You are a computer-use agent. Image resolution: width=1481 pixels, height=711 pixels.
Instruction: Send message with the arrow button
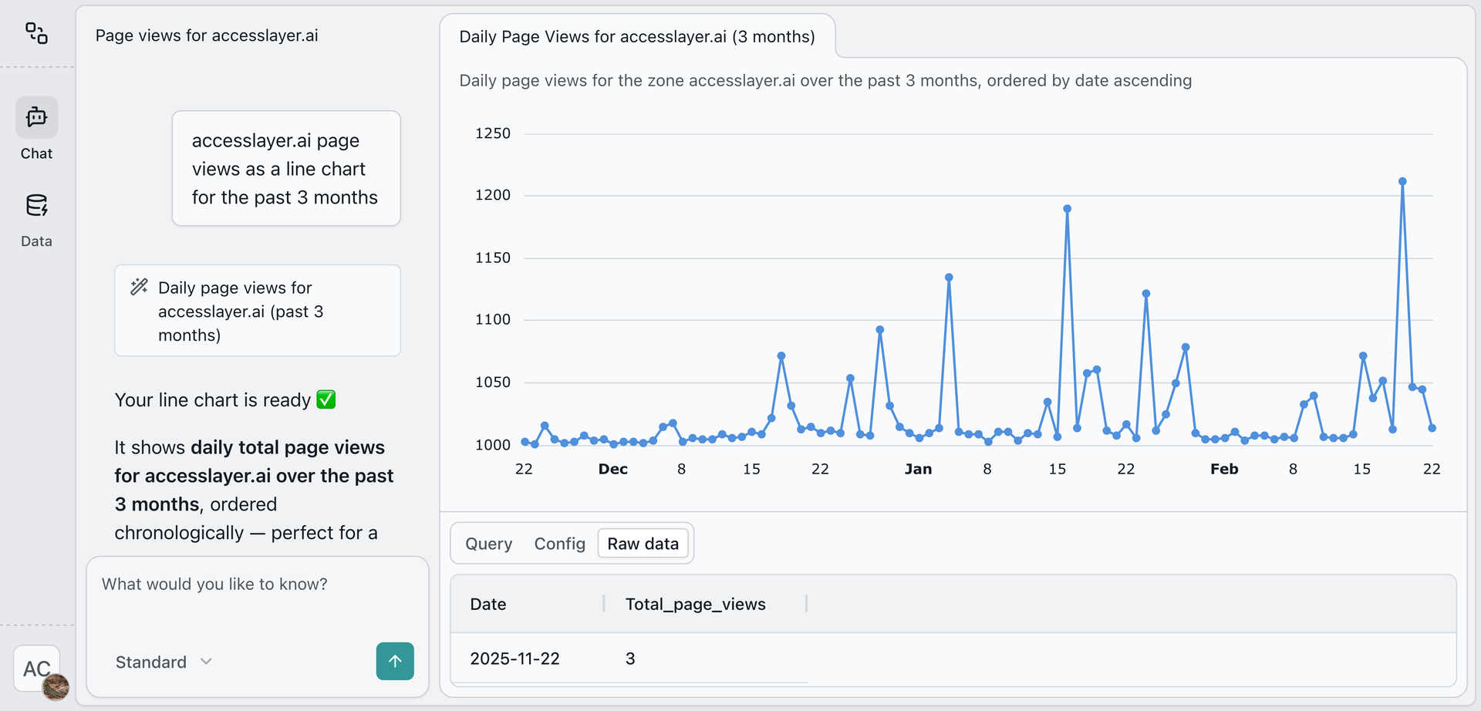395,661
